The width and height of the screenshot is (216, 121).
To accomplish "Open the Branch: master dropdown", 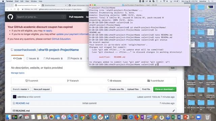I will [x=21, y=89].
